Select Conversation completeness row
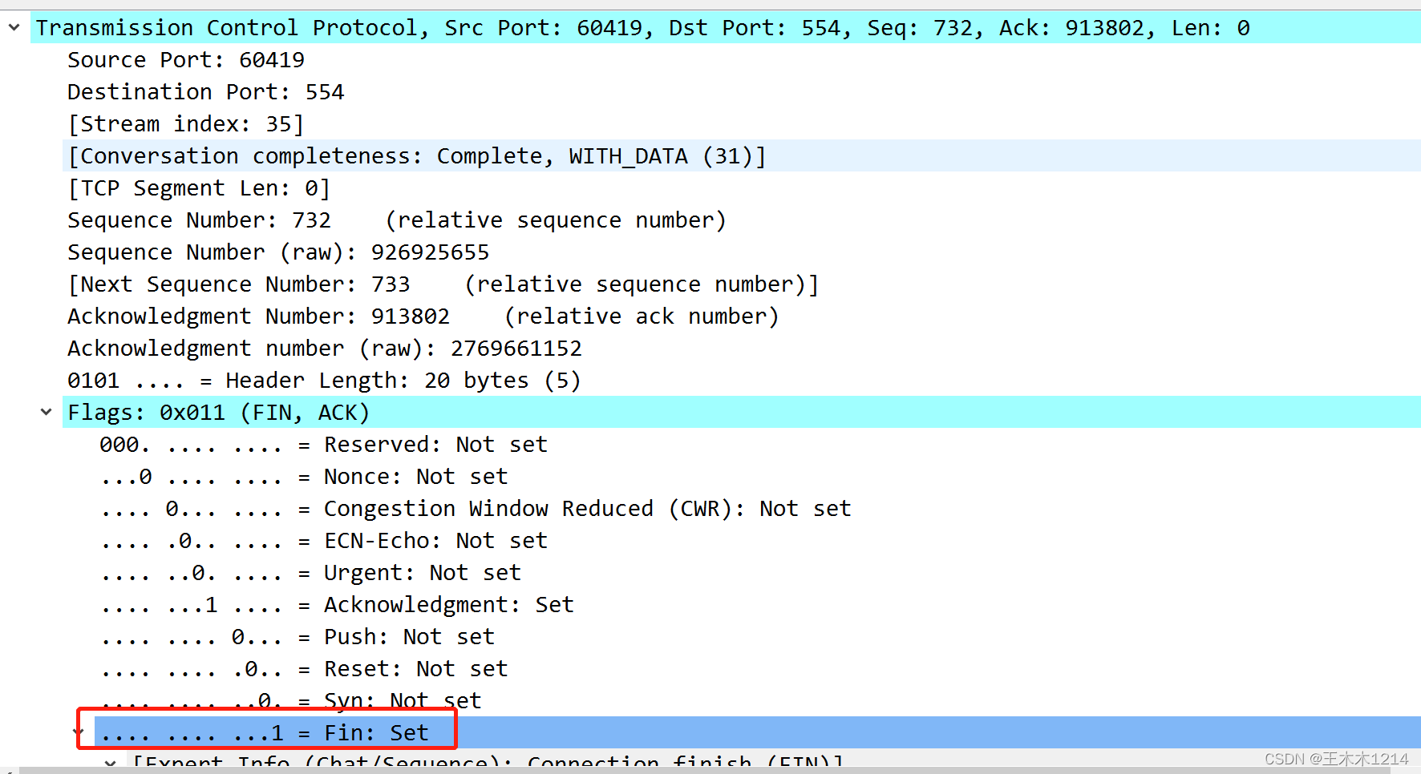 [742, 155]
